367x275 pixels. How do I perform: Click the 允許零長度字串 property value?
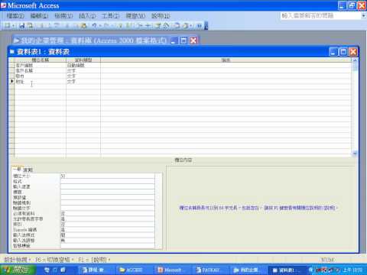[x=107, y=218]
